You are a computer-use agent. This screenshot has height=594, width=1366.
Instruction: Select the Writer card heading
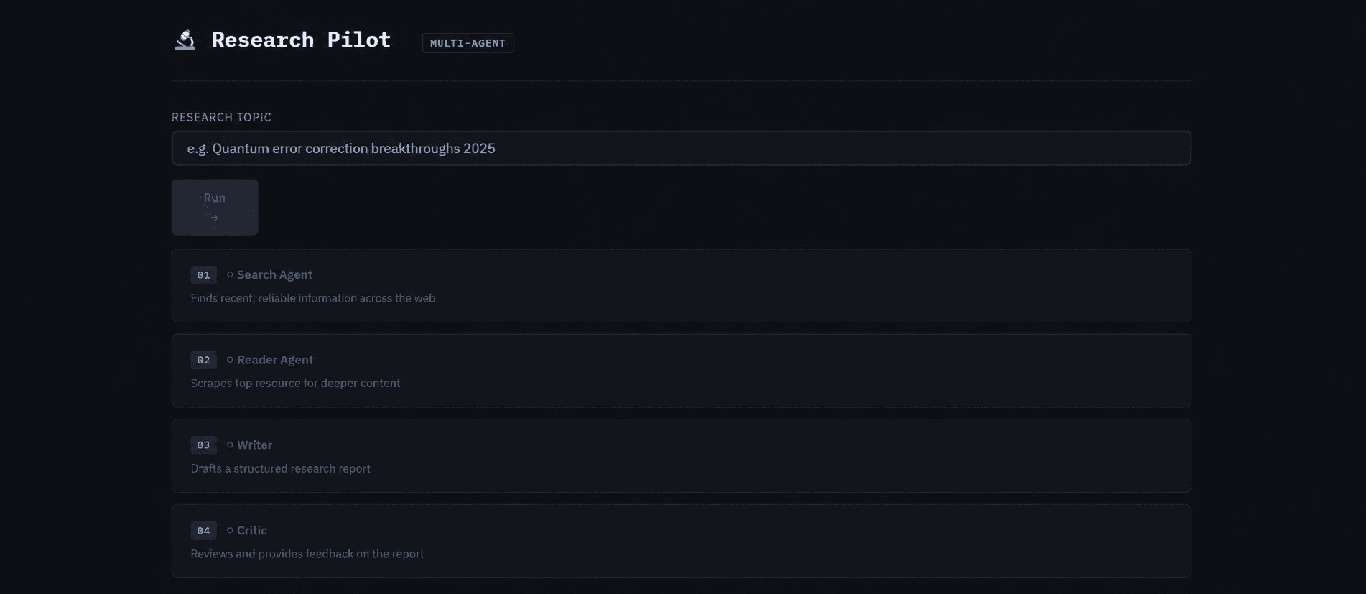(254, 445)
